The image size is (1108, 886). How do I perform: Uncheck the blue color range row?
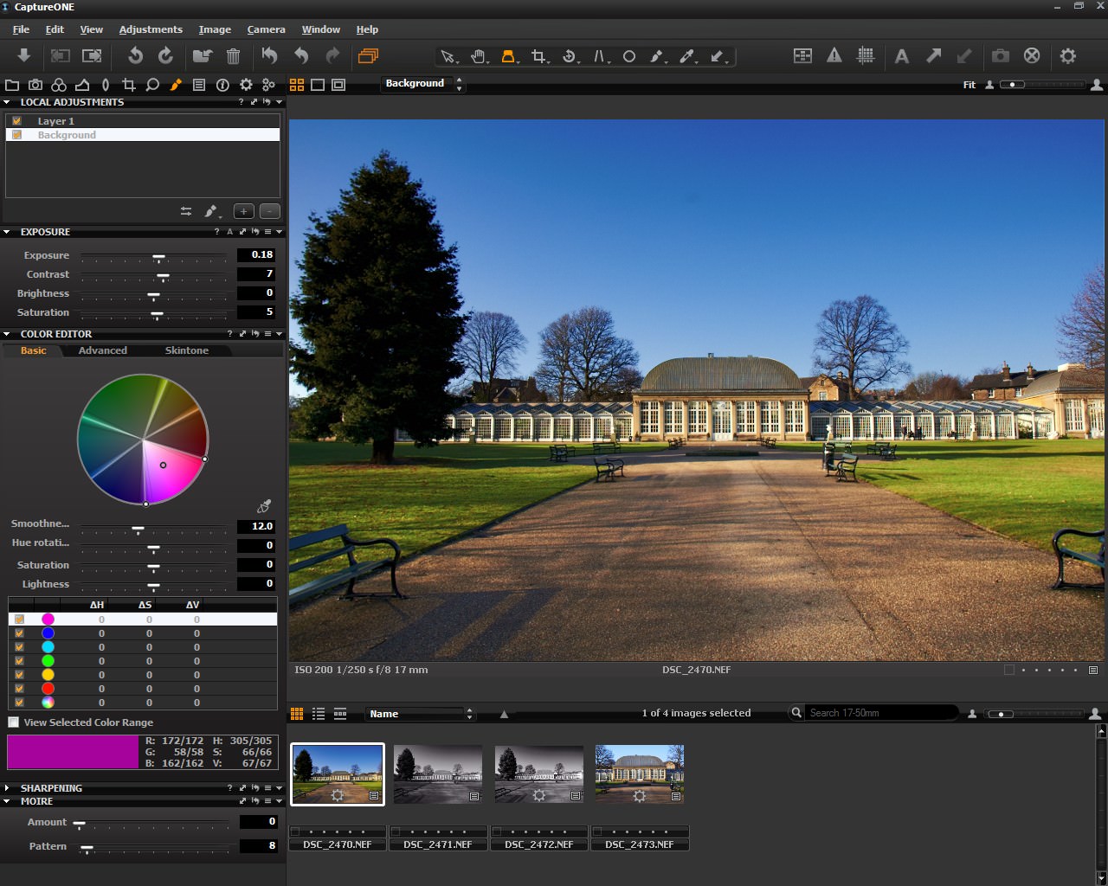(19, 633)
